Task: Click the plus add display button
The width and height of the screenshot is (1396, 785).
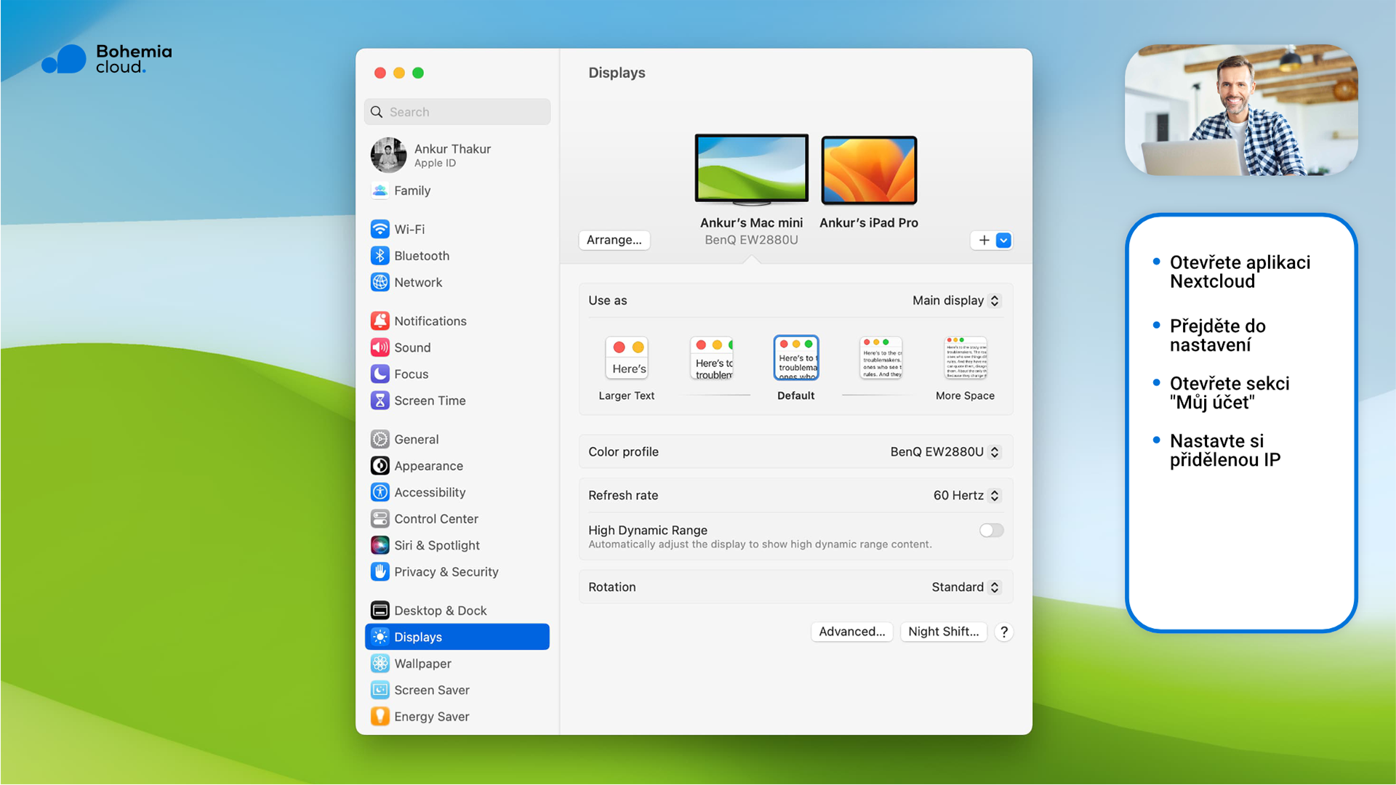Action: click(x=984, y=240)
